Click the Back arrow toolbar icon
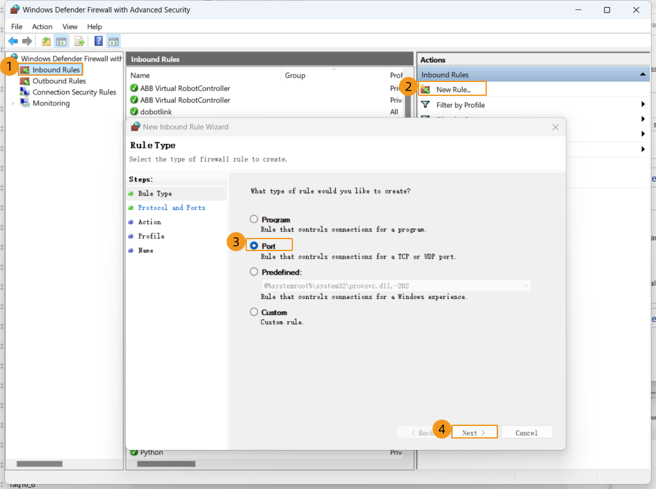The width and height of the screenshot is (656, 489). (x=13, y=42)
